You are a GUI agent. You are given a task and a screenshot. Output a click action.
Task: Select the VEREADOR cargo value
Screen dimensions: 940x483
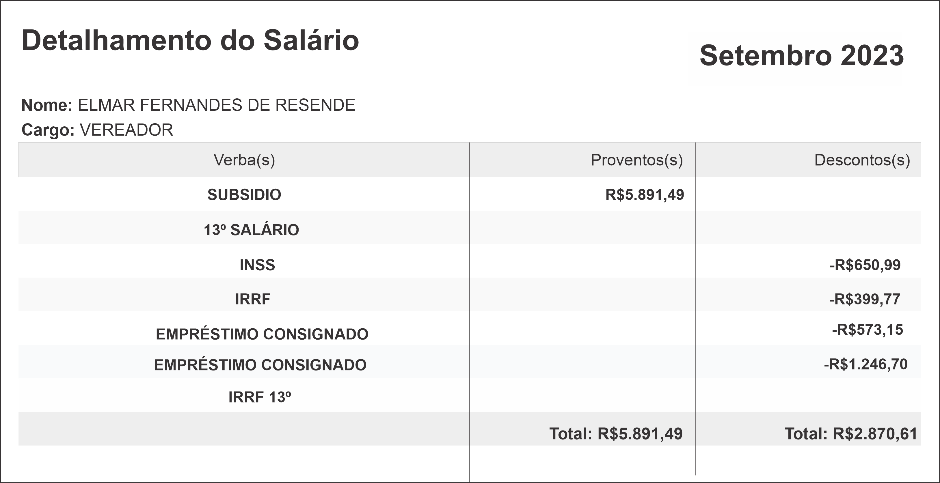pyautogui.click(x=126, y=130)
